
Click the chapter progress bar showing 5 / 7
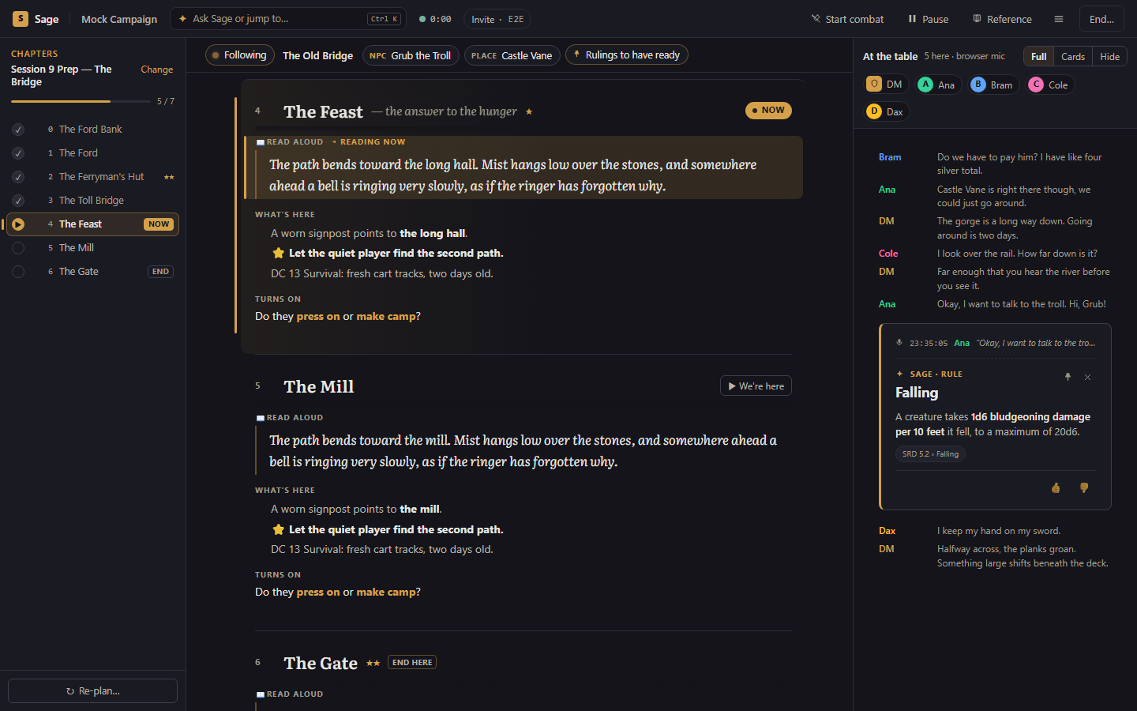[81, 101]
